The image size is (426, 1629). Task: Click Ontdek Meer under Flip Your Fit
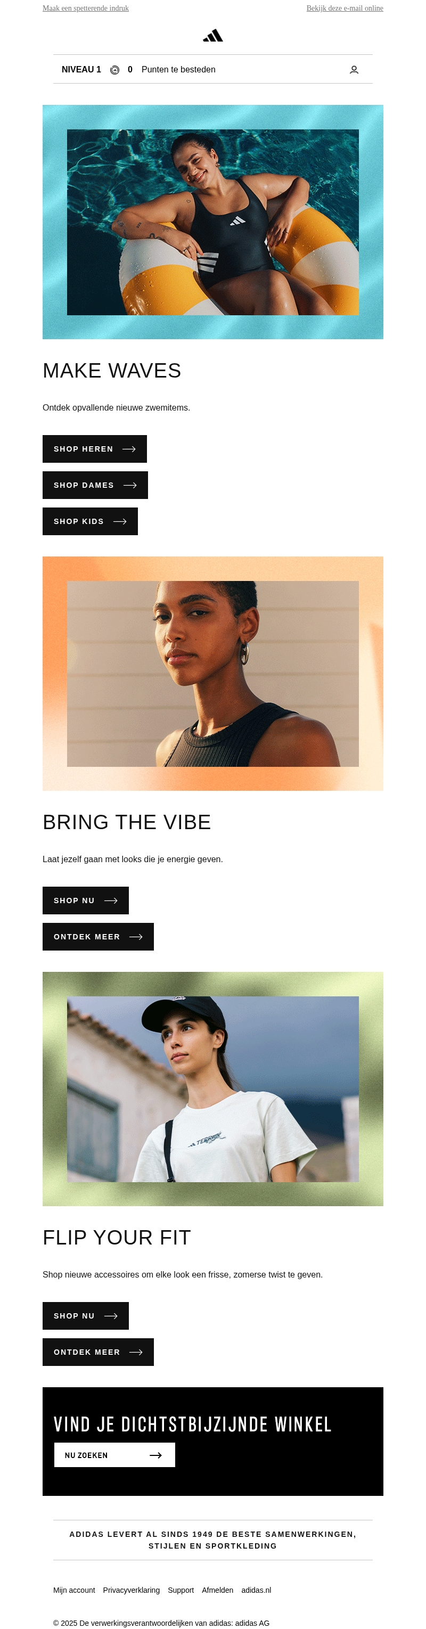point(98,1352)
